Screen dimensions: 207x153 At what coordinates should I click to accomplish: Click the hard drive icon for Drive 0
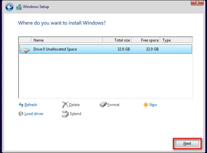point(25,49)
